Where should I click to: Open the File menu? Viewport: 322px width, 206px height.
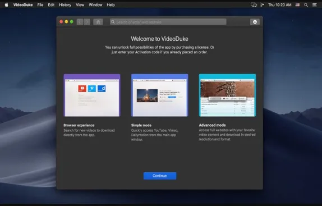coord(40,4)
